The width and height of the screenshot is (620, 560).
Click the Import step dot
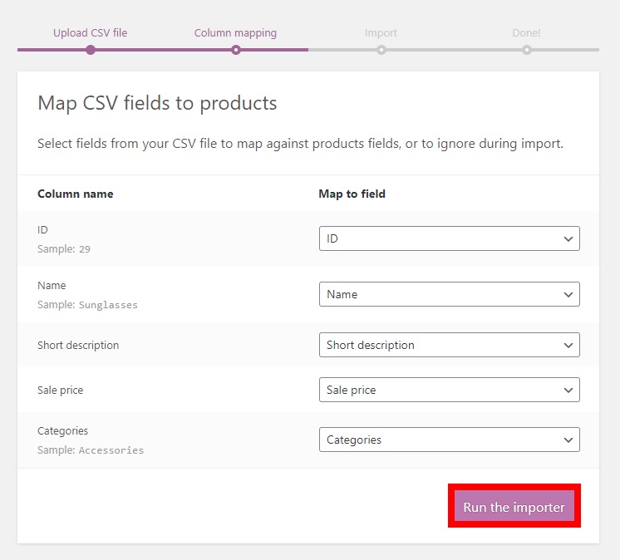coord(381,50)
